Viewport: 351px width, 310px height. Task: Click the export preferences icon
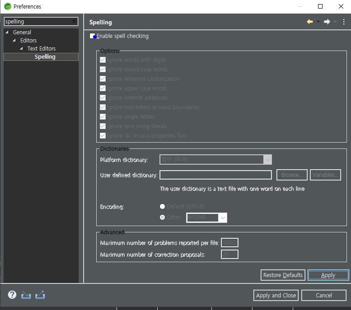40,295
